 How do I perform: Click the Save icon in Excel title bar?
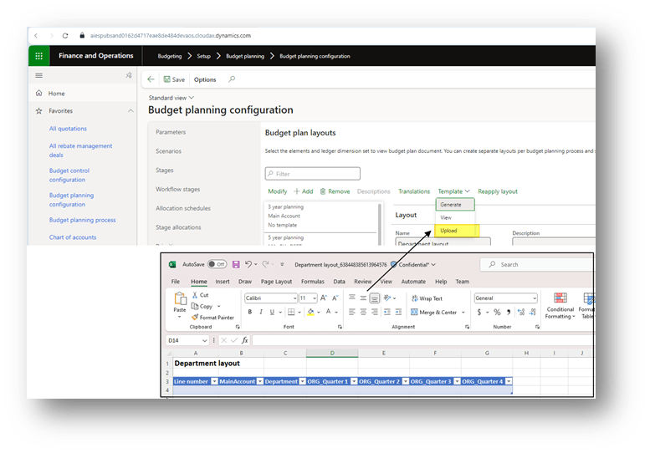point(236,264)
